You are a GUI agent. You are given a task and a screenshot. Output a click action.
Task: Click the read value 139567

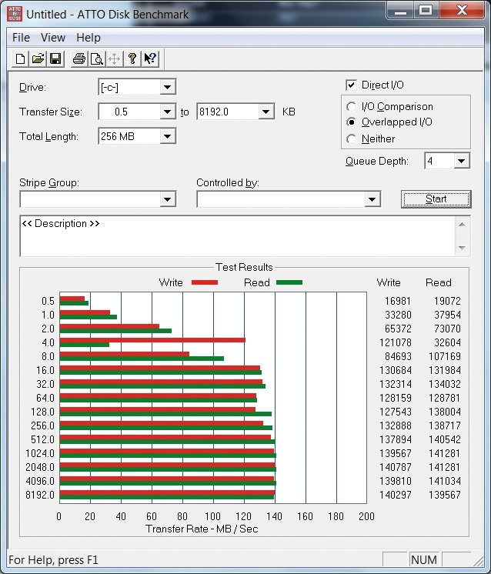pos(445,495)
